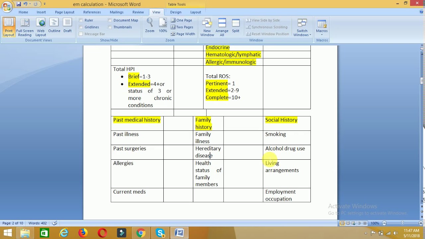Click the vertical scrollbar thumb

point(422,81)
